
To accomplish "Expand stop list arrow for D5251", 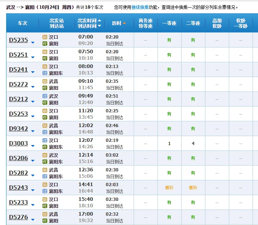I will point(33,58).
